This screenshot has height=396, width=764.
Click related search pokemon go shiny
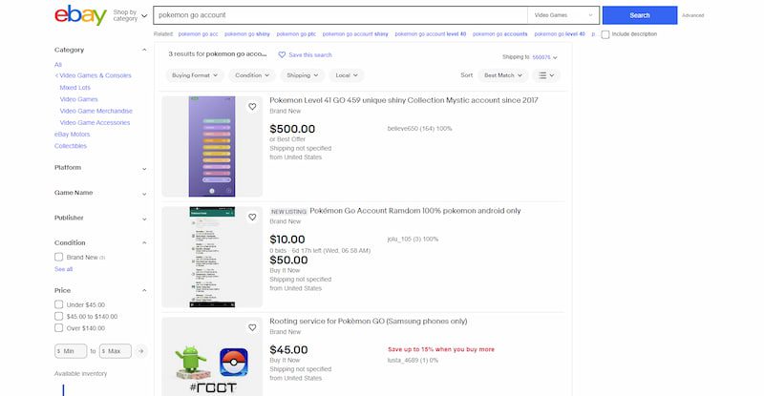coord(247,34)
